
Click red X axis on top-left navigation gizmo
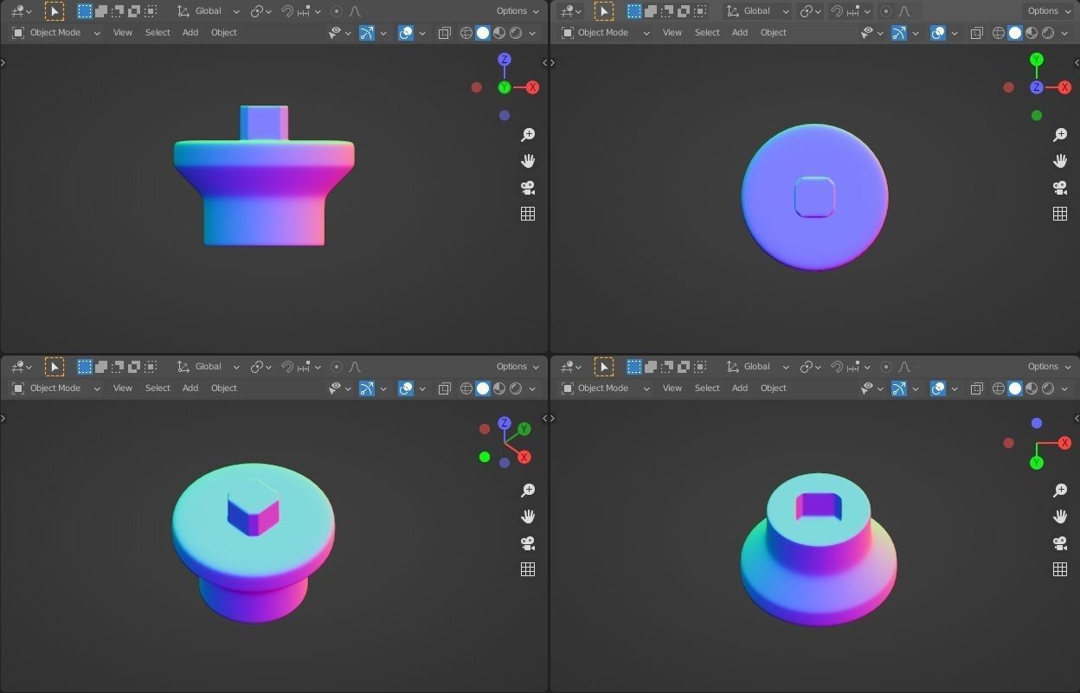pos(532,87)
